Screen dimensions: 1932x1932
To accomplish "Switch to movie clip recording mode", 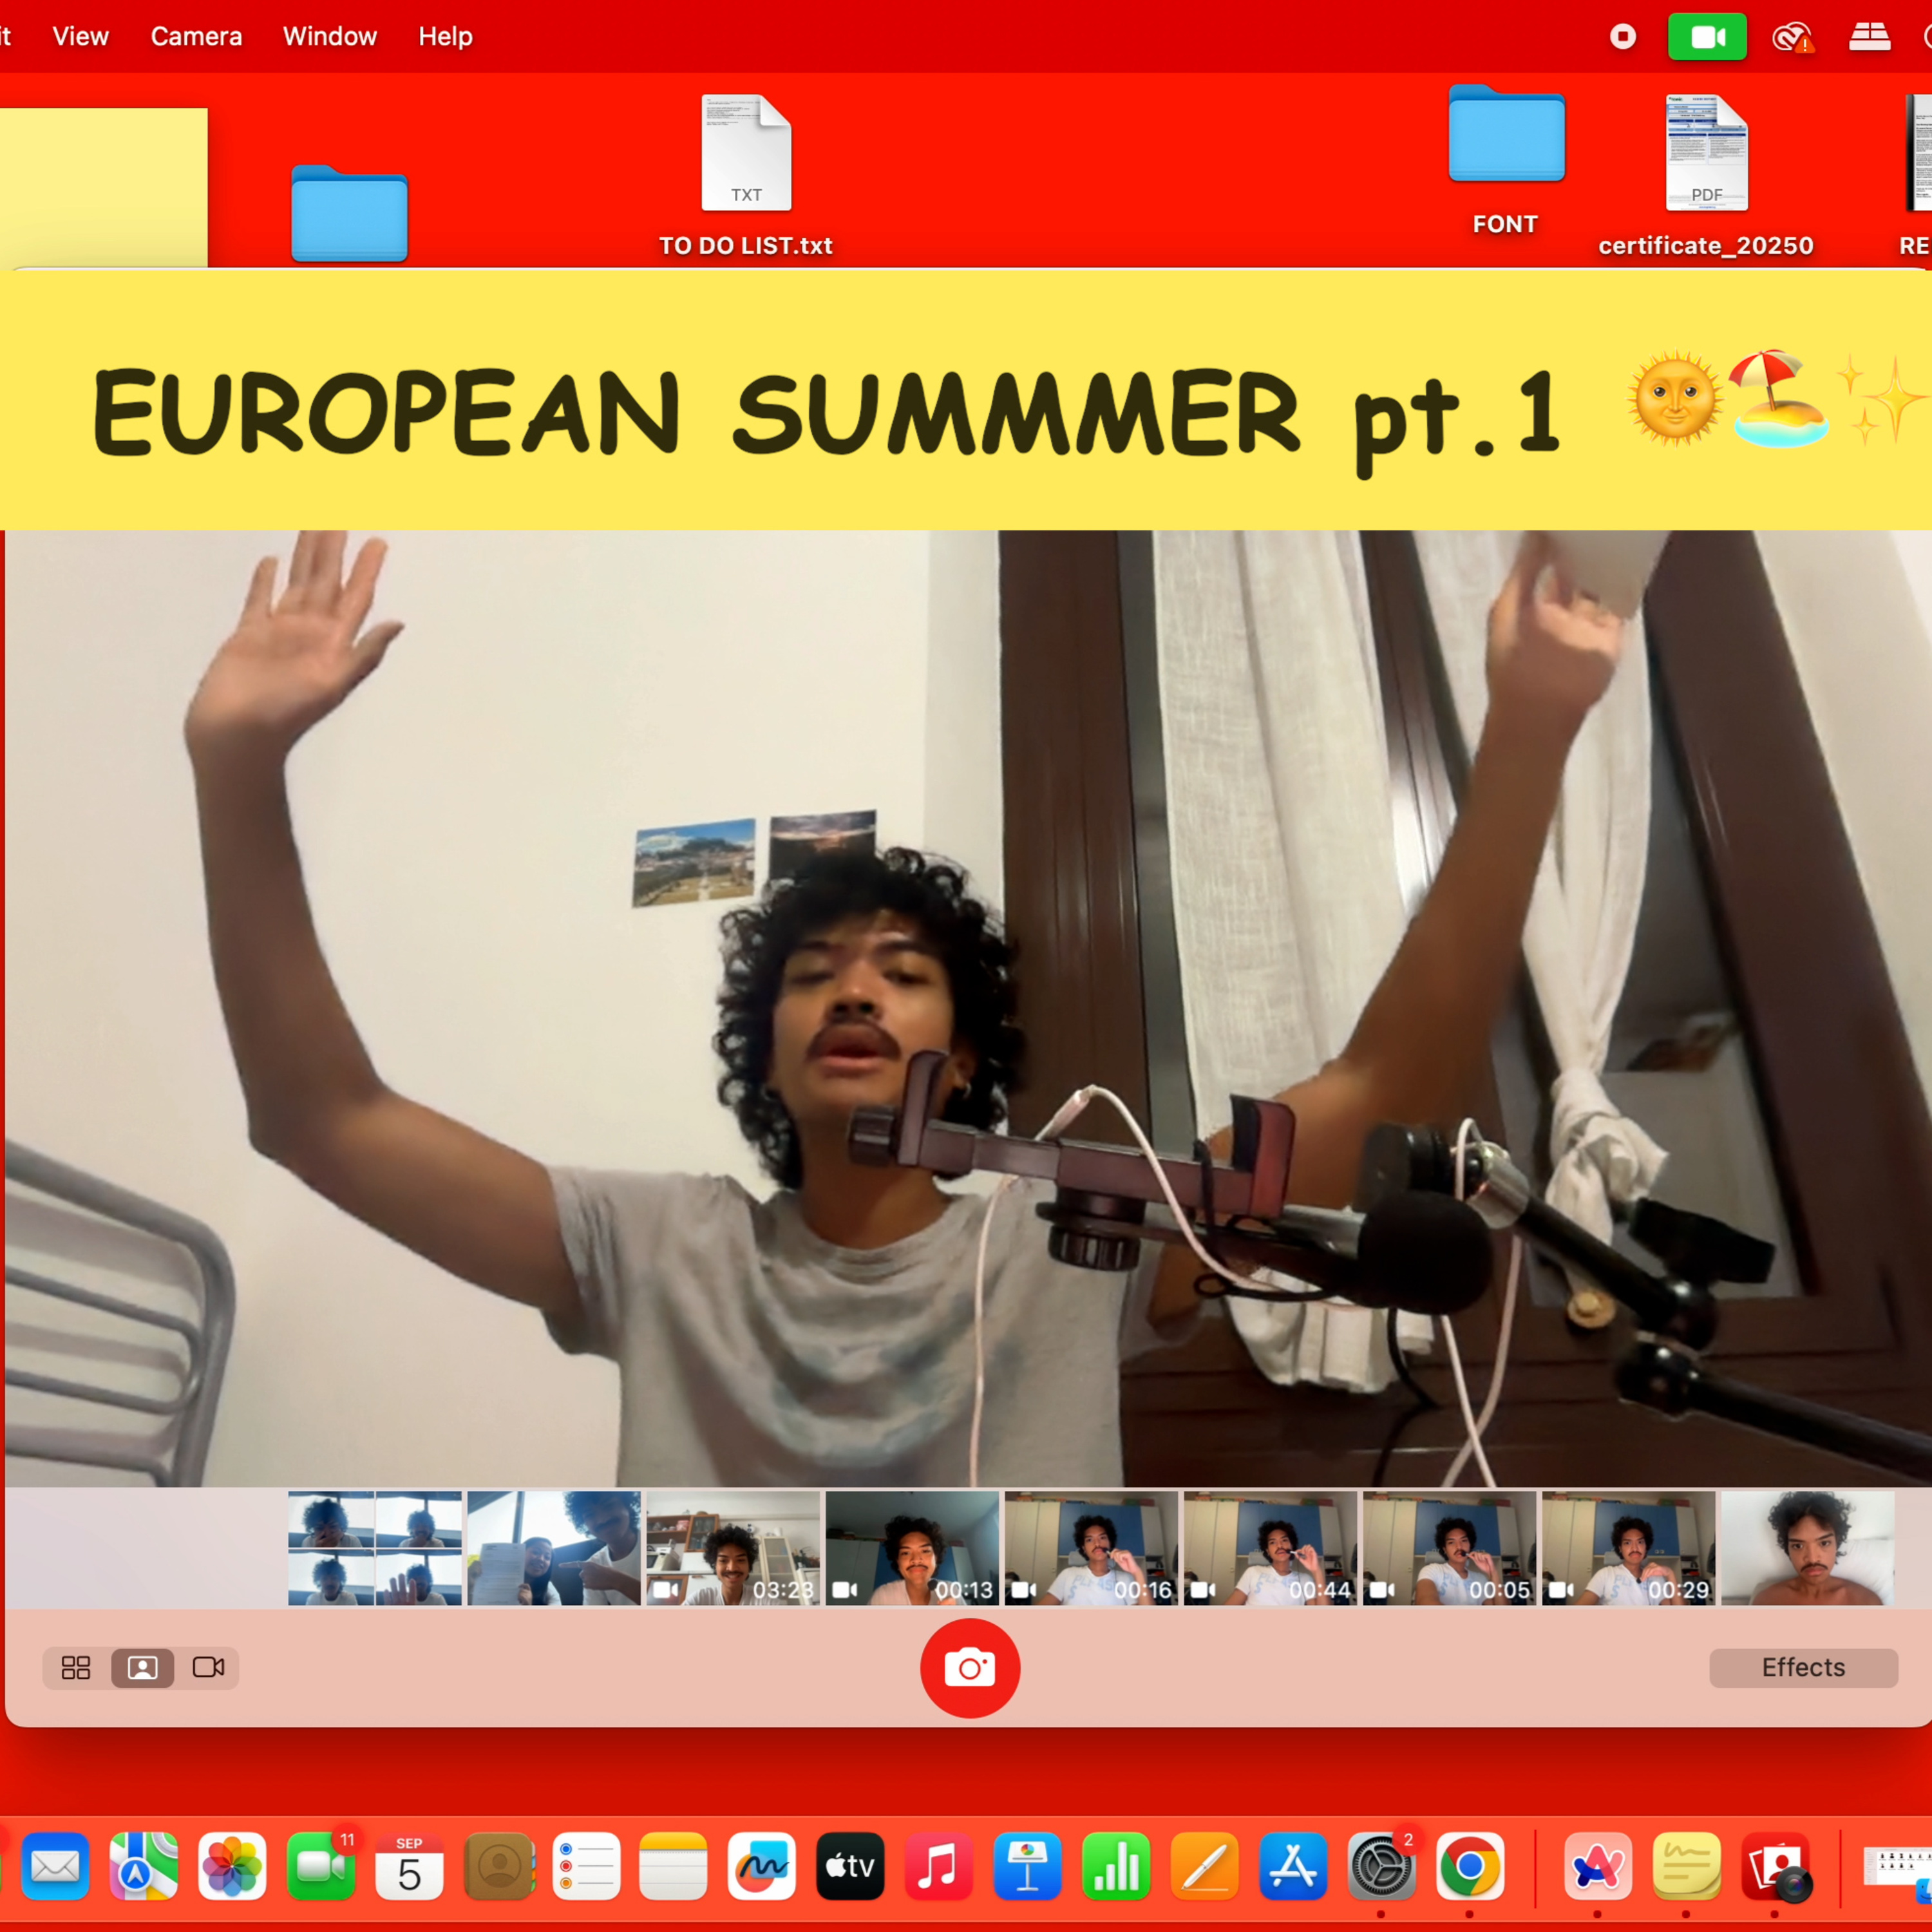I will point(208,1667).
